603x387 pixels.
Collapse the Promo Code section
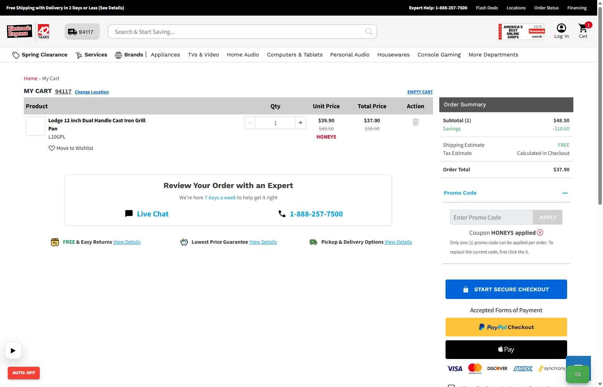tap(565, 193)
